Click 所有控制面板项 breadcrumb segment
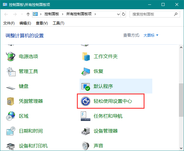Screen dimensions: 184x151 tap(79, 14)
